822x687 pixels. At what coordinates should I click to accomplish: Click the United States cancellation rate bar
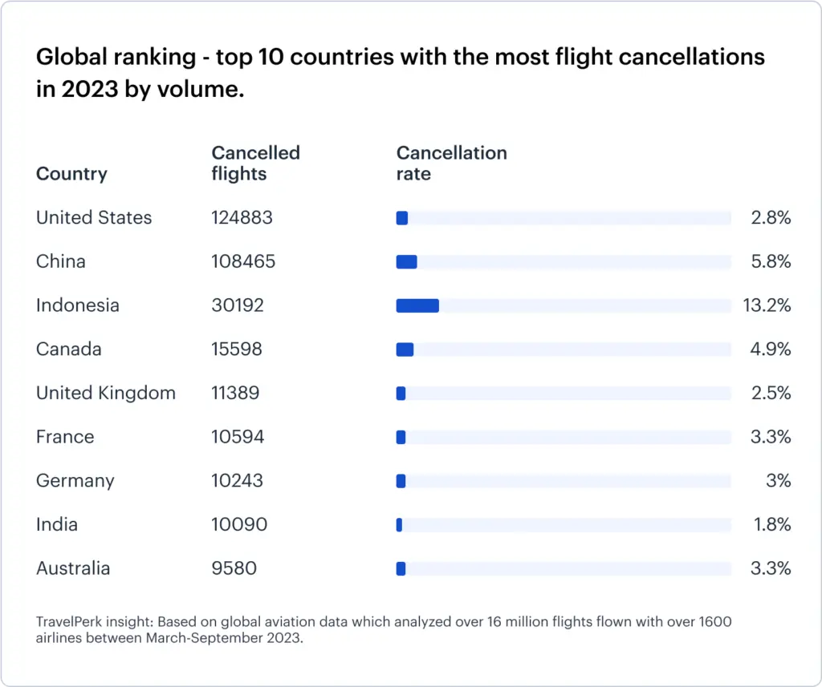(x=402, y=218)
